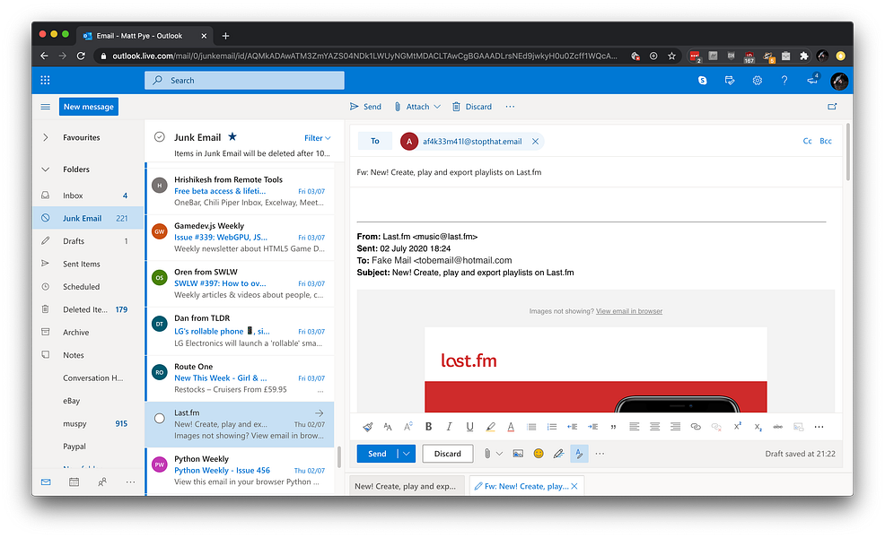
Task: Open the People contacts view
Action: click(102, 482)
